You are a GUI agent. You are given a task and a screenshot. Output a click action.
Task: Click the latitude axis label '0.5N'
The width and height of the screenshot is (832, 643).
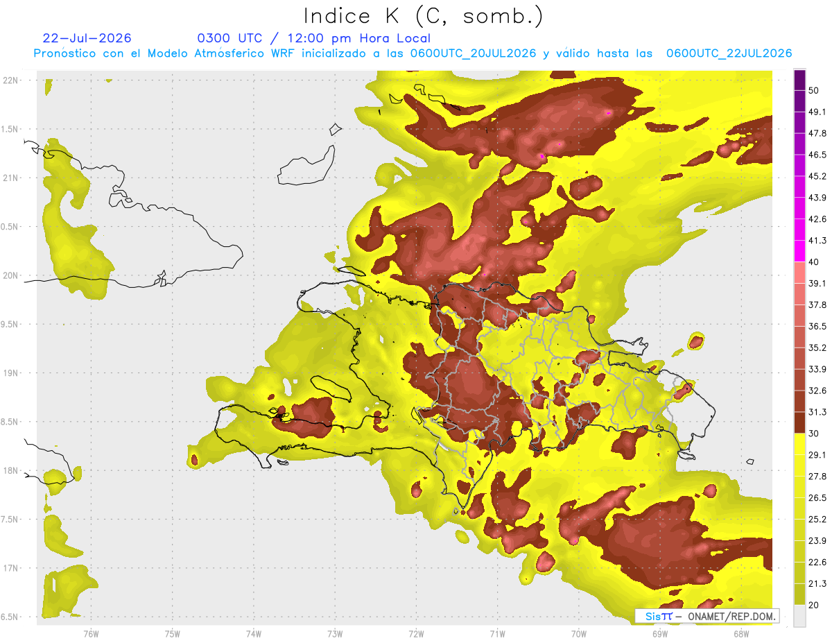10,227
